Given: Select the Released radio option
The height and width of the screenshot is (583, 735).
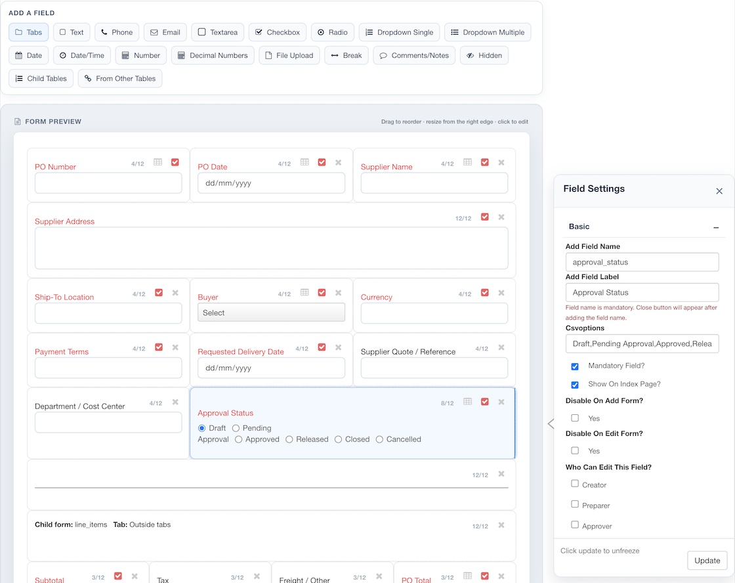Looking at the screenshot, I should point(289,439).
